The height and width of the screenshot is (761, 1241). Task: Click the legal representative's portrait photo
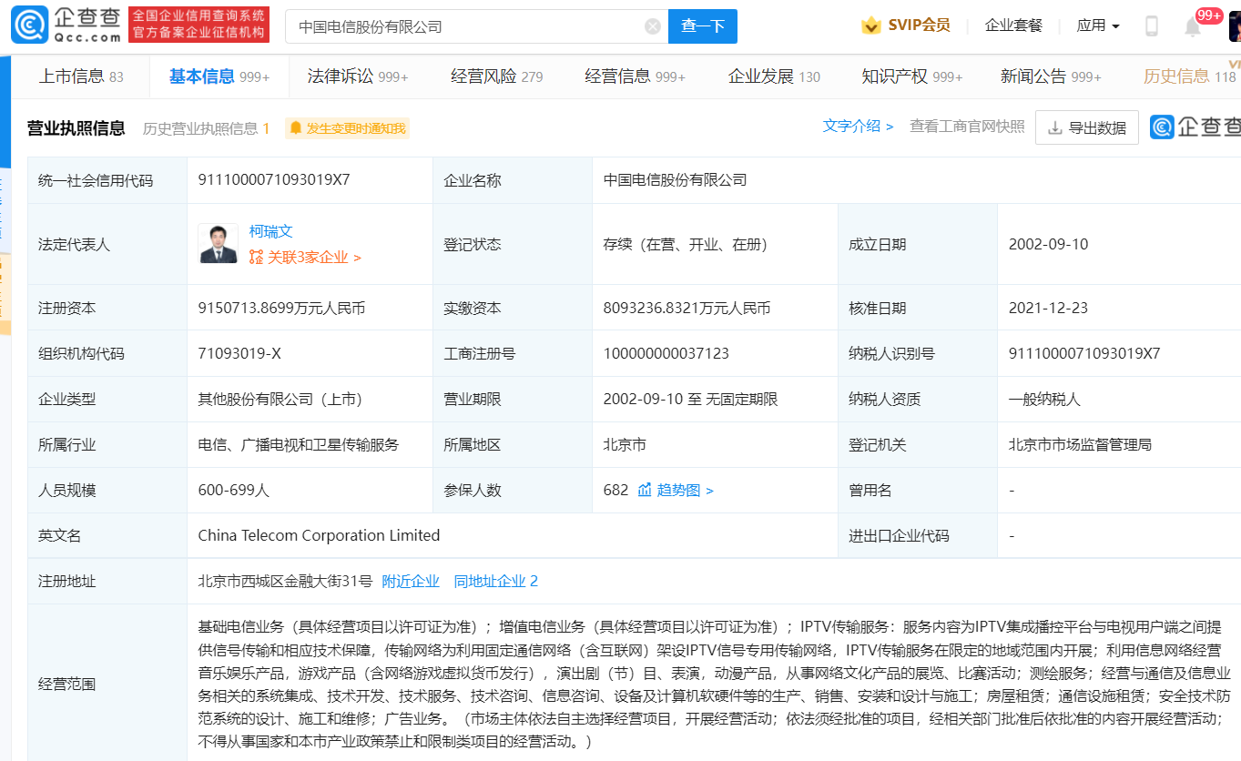(219, 244)
